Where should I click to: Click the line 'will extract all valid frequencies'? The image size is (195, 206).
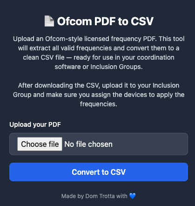click(99, 48)
